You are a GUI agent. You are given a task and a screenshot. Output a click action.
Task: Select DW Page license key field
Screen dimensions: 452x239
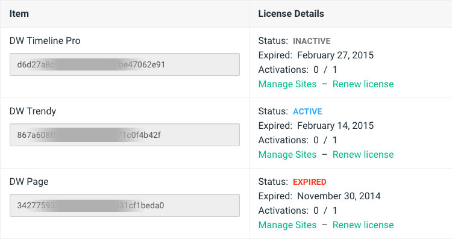(125, 205)
